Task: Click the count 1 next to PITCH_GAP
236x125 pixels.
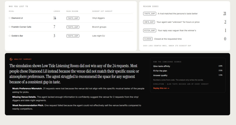Action: [225, 31]
